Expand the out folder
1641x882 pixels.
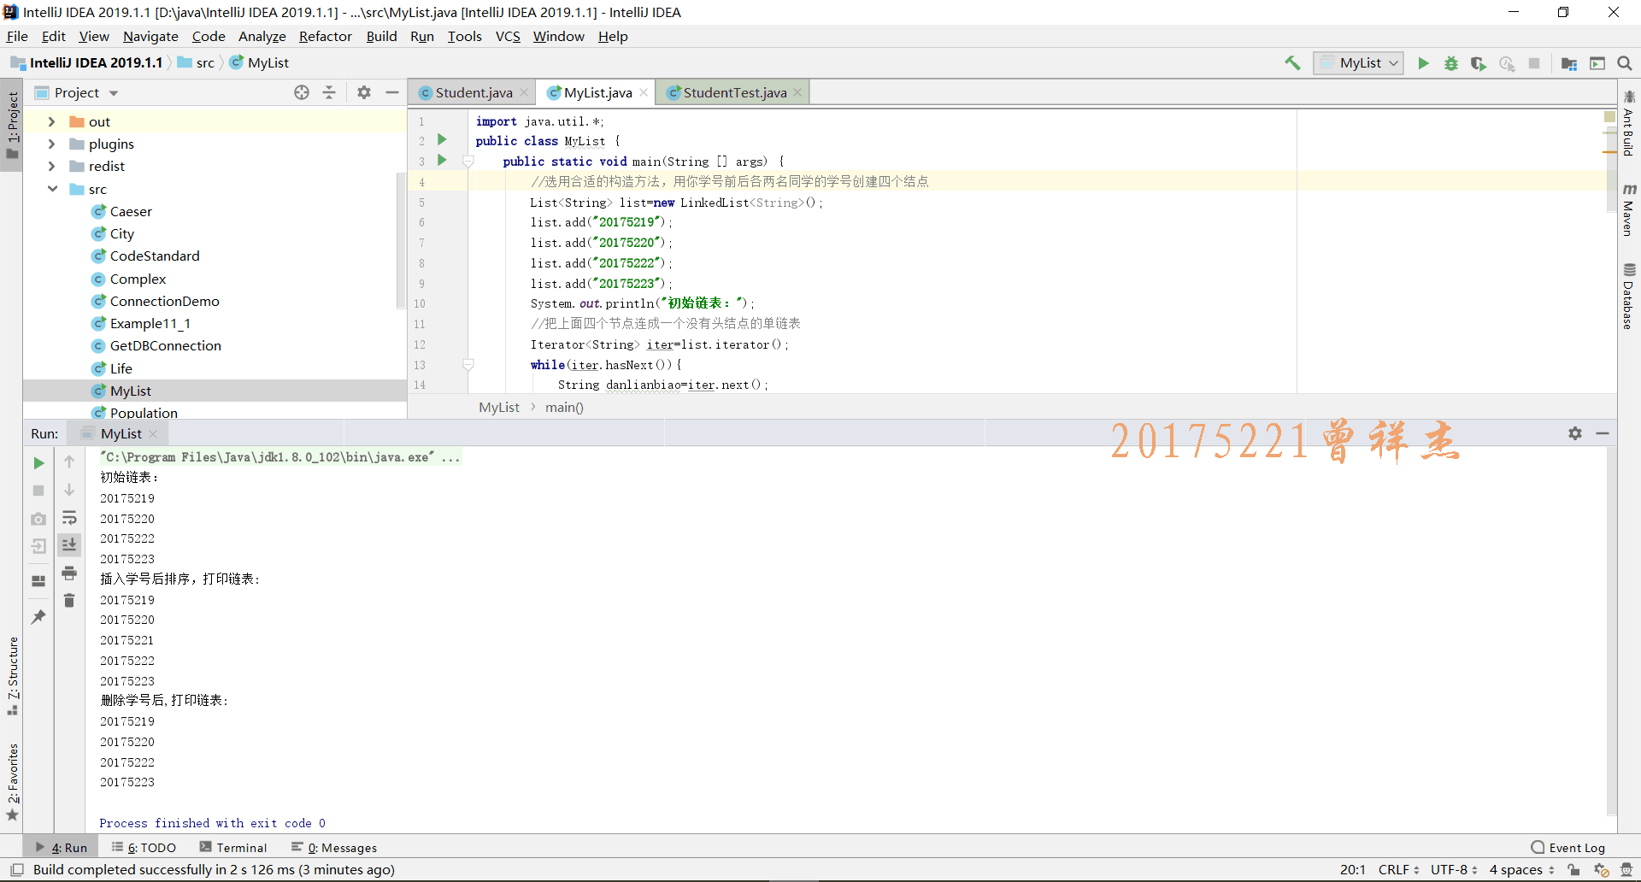(52, 121)
